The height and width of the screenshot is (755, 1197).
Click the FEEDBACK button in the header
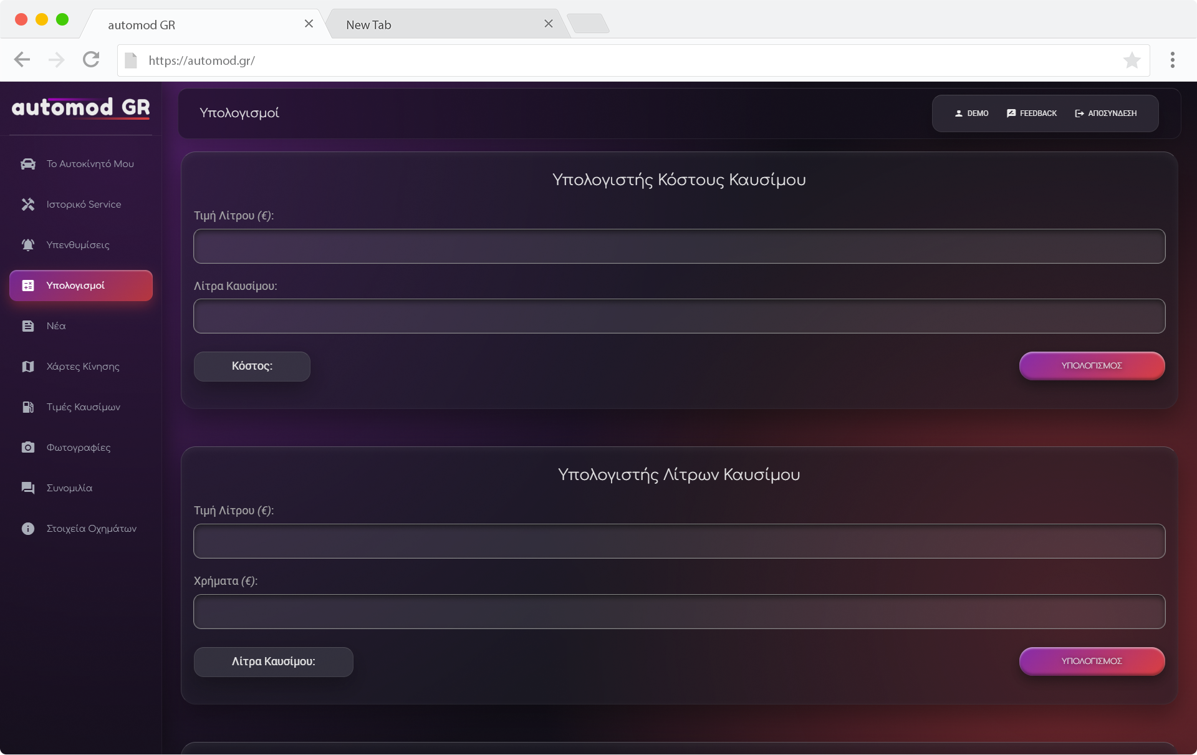coord(1032,113)
